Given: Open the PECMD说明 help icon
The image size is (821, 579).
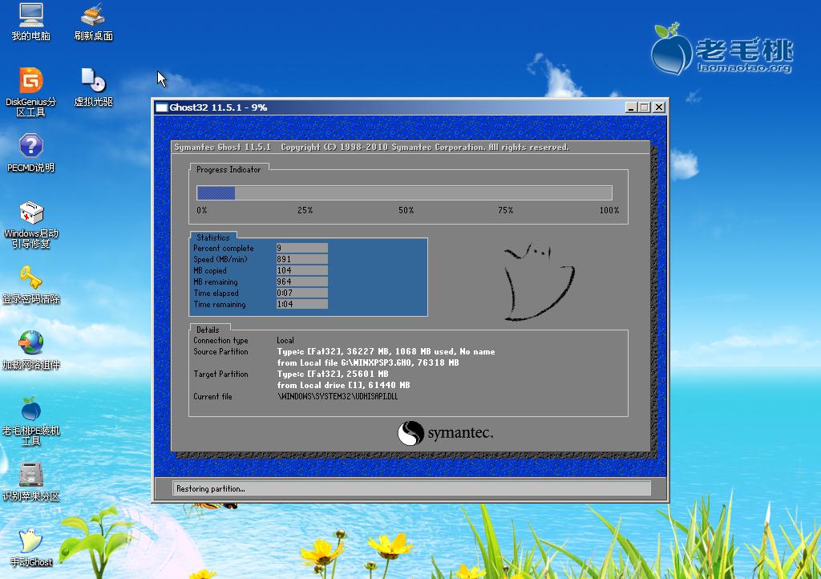Looking at the screenshot, I should click(30, 147).
